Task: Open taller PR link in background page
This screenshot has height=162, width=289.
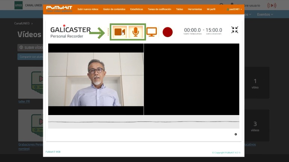Action: 24,101
